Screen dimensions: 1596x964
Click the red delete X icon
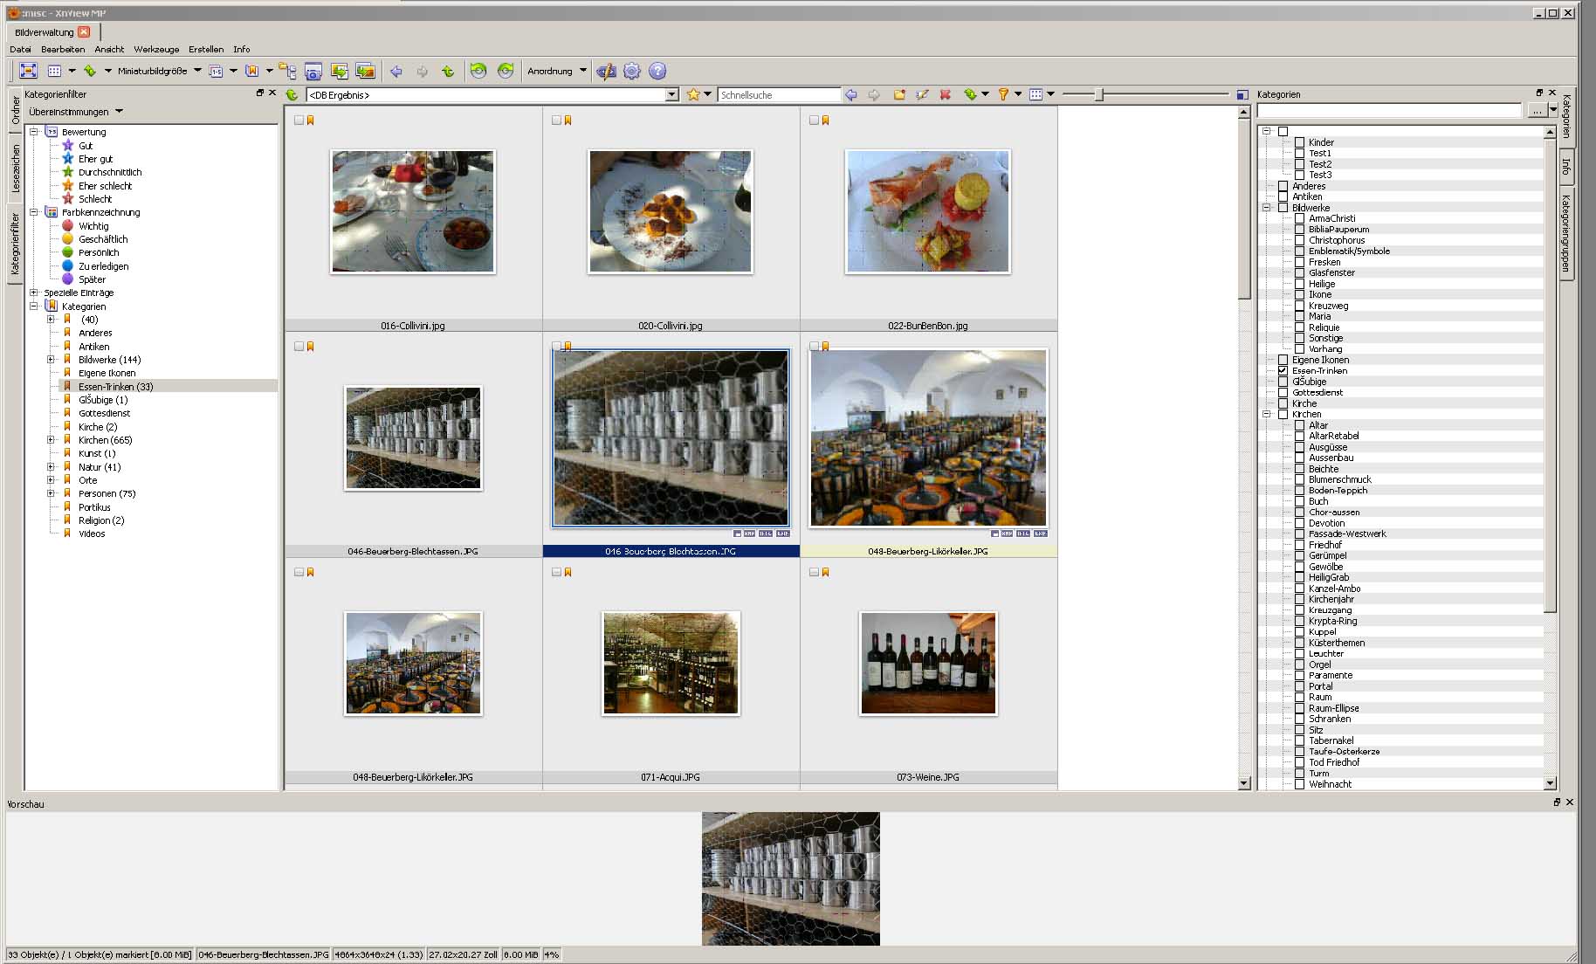[945, 94]
